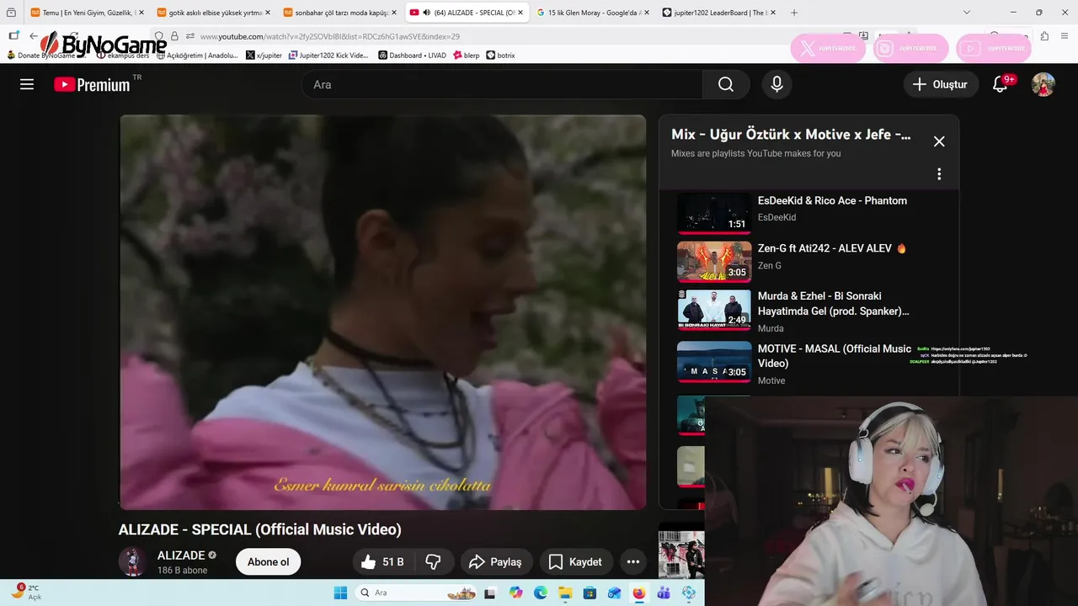The width and height of the screenshot is (1078, 606).
Task: Open Microsoft Store from the taskbar
Action: [590, 593]
